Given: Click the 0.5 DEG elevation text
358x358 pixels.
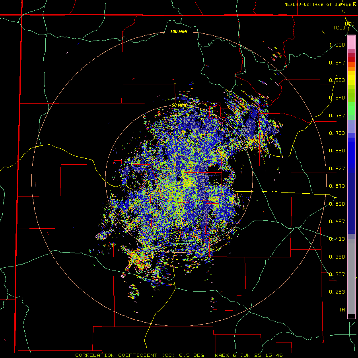Looking at the screenshot, I should tap(191, 355).
